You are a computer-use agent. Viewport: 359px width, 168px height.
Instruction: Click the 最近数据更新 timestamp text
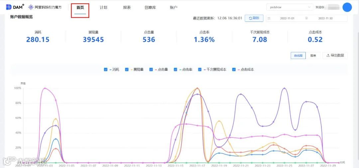pos(217,18)
